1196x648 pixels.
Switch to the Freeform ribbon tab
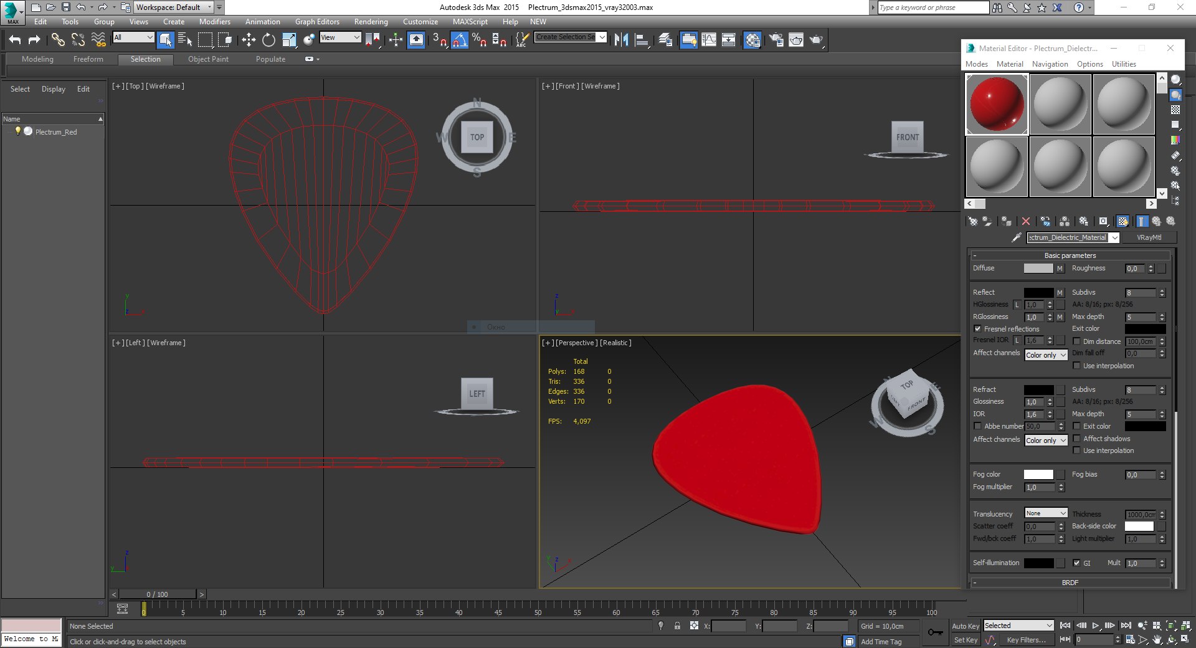tap(88, 59)
